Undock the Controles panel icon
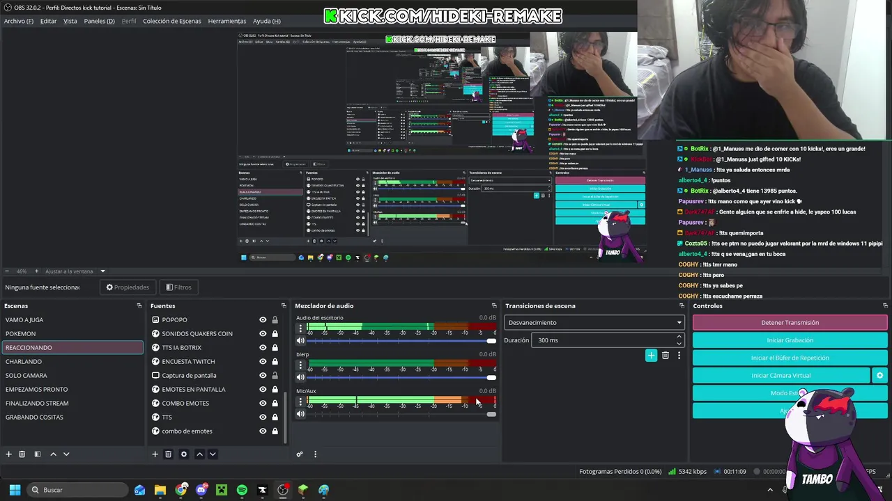This screenshot has width=892, height=501. 885,306
